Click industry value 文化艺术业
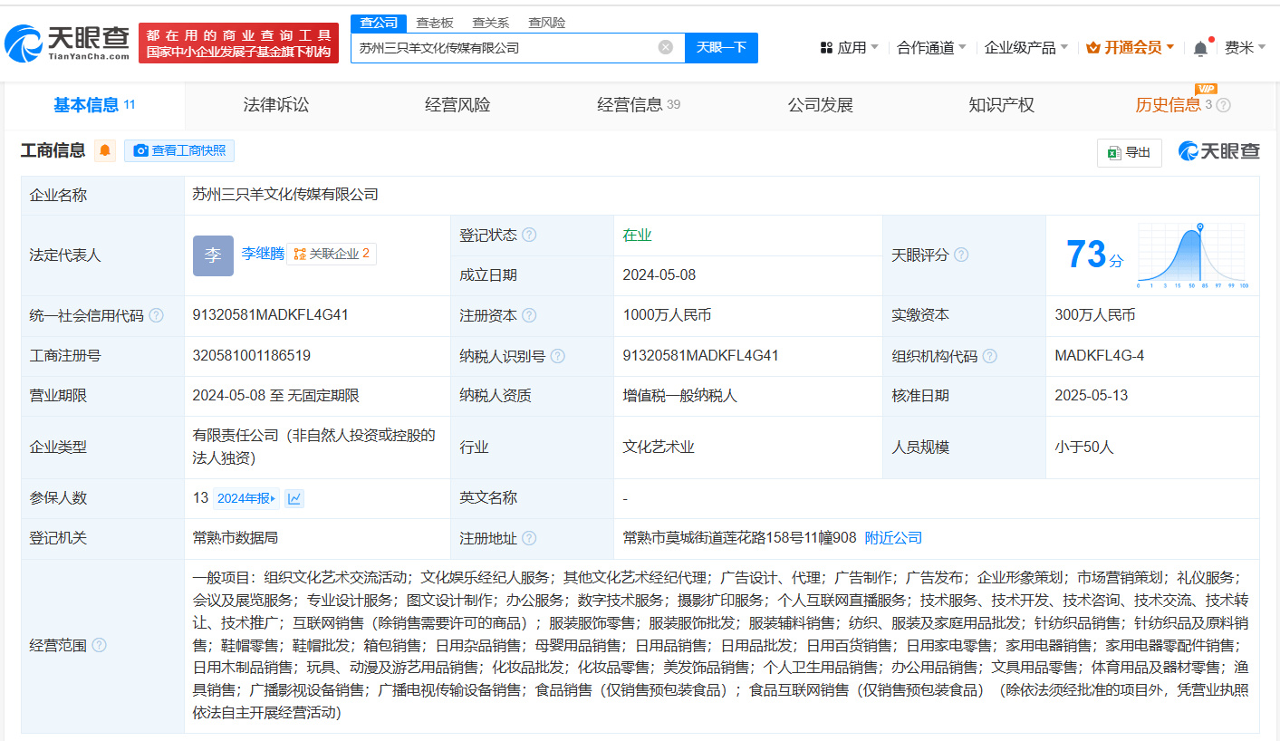 pyautogui.click(x=659, y=447)
